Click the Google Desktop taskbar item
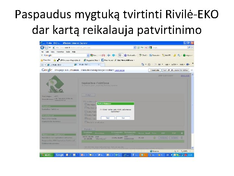234x176 pixels. [60, 155]
